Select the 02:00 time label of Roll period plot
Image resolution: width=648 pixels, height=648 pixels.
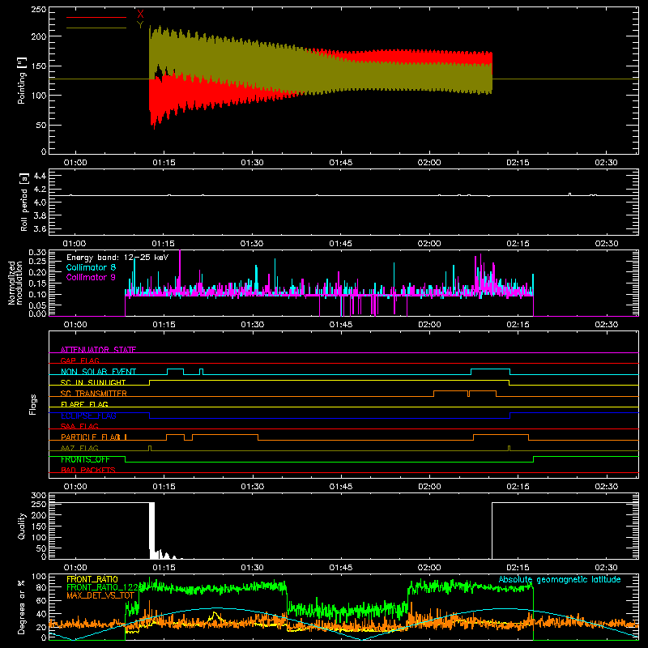pyautogui.click(x=429, y=244)
